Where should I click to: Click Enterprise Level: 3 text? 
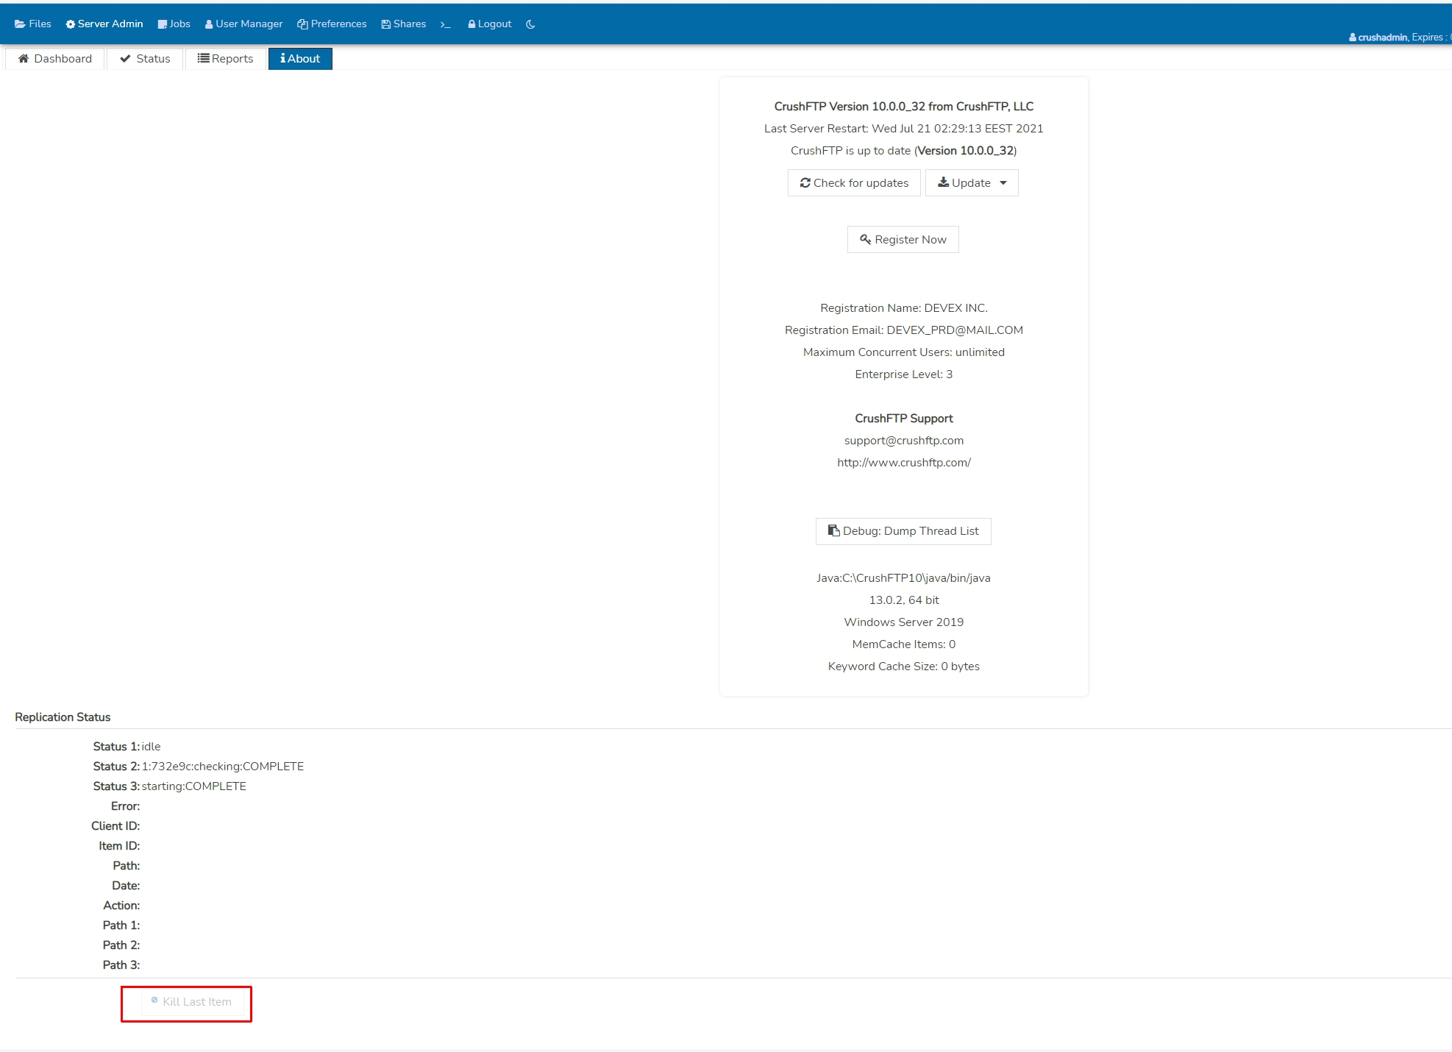point(903,374)
